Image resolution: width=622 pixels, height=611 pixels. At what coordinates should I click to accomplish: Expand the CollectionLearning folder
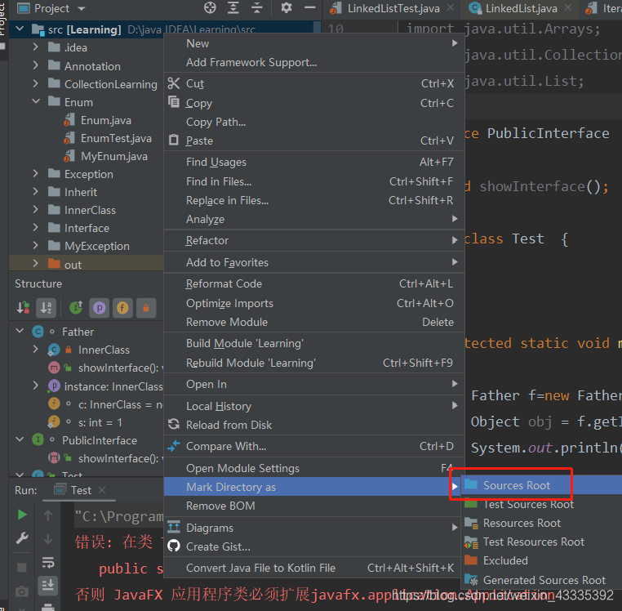point(36,84)
